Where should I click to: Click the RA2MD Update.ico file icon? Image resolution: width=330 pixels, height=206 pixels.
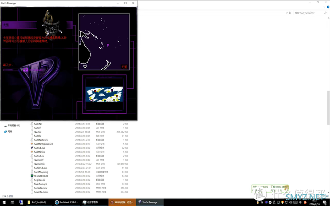32,144
